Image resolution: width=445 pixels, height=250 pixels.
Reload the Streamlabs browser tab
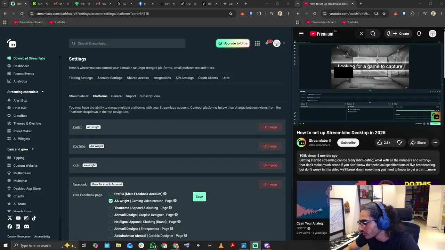point(22,14)
